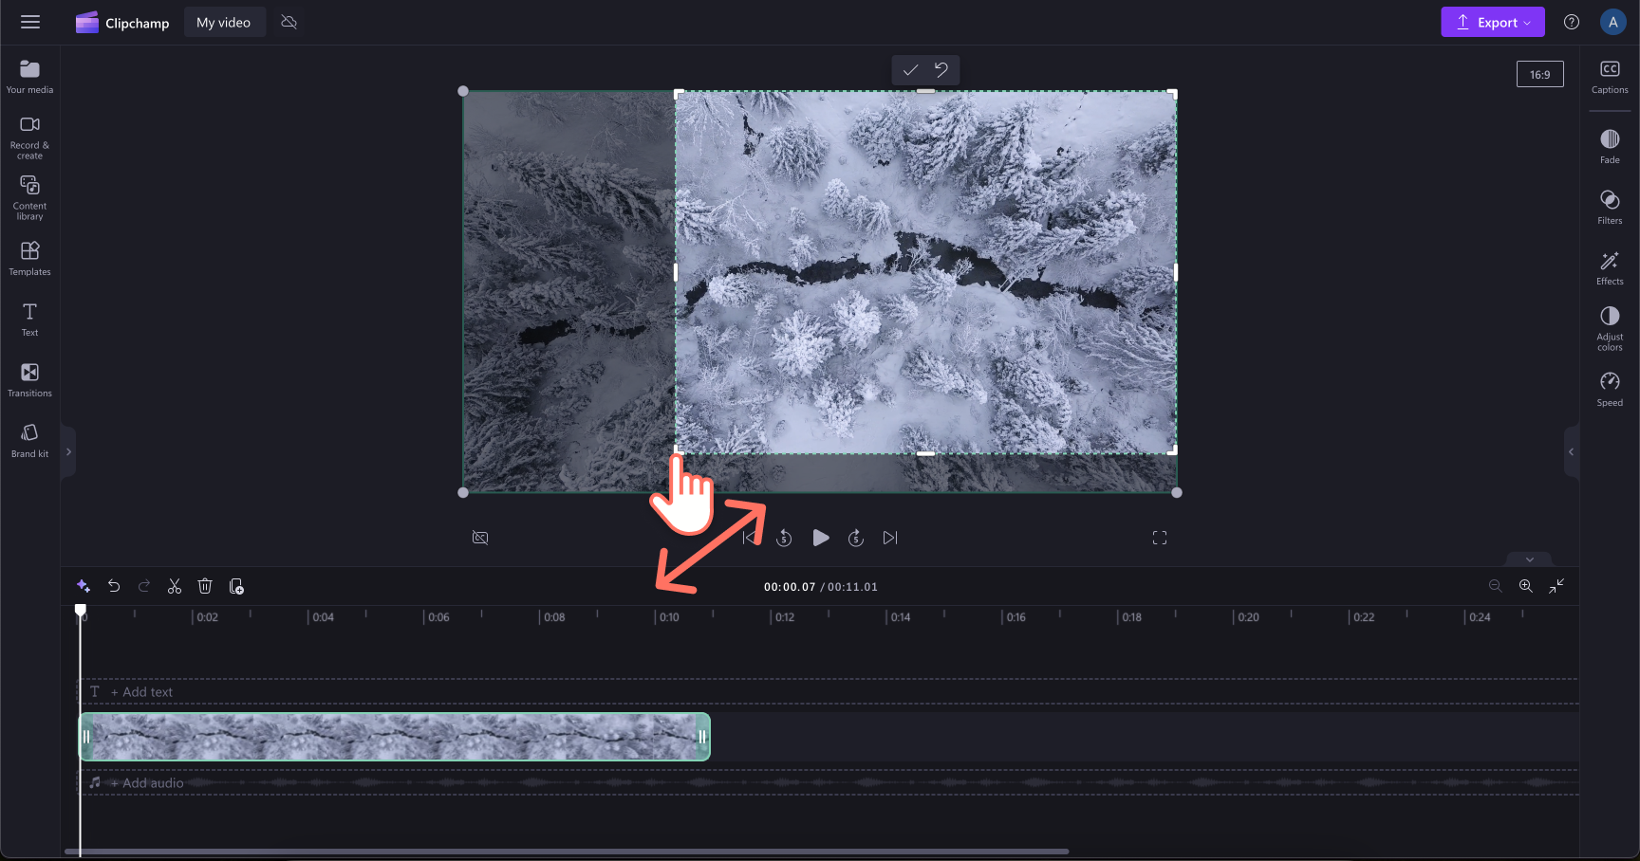Click the top-right crop corner handle
The height and width of the screenshot is (861, 1640).
point(1173,94)
